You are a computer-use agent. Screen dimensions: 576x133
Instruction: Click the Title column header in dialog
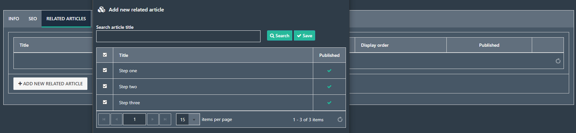click(213, 55)
